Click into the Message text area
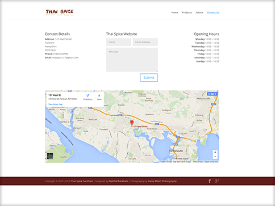The image size is (275, 206). click(x=132, y=60)
